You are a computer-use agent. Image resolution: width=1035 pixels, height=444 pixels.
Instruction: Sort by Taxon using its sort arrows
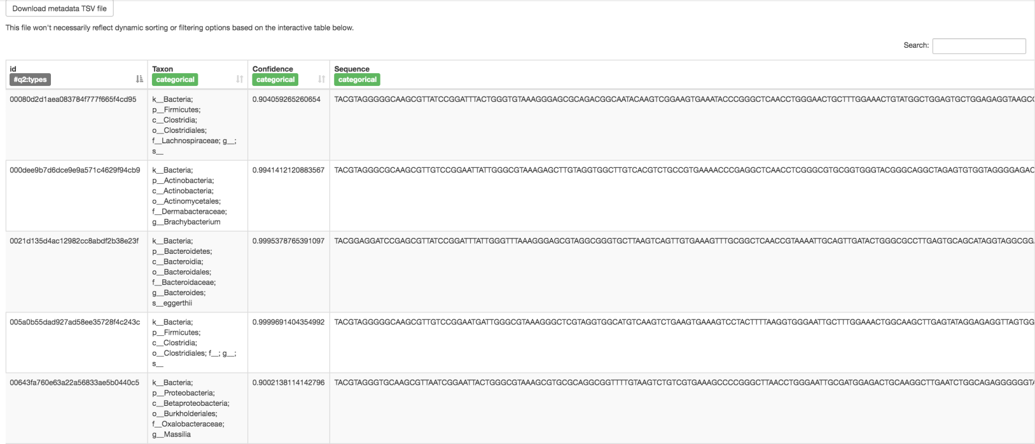pyautogui.click(x=239, y=79)
